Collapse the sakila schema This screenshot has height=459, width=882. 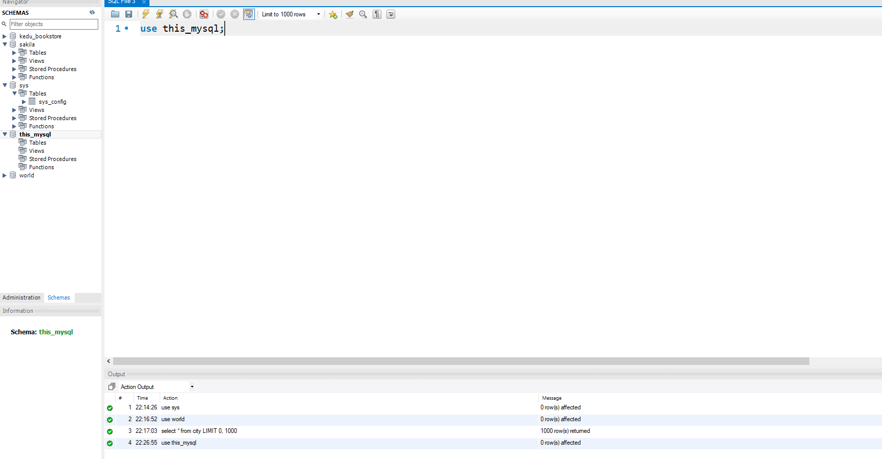[5, 44]
